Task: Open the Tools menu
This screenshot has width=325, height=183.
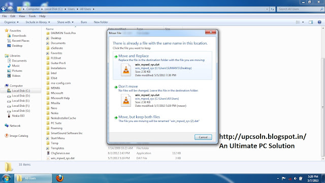Action: tap(32, 16)
